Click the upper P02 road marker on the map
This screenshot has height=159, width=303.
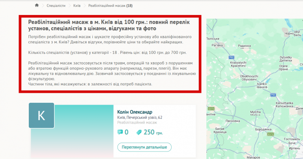[x=231, y=57]
